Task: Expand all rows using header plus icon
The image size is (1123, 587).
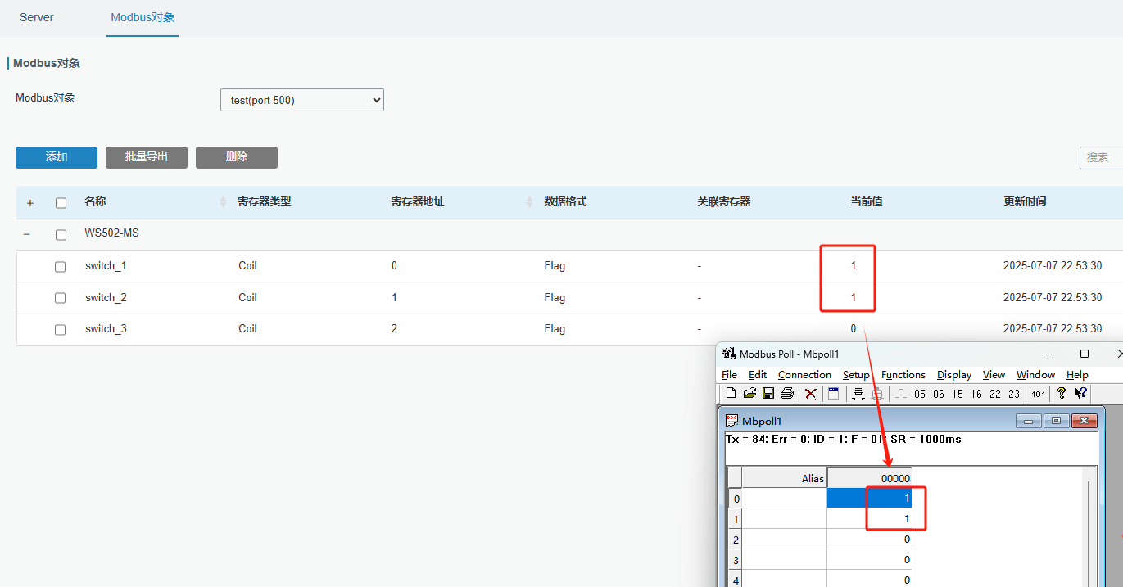Action: (30, 202)
